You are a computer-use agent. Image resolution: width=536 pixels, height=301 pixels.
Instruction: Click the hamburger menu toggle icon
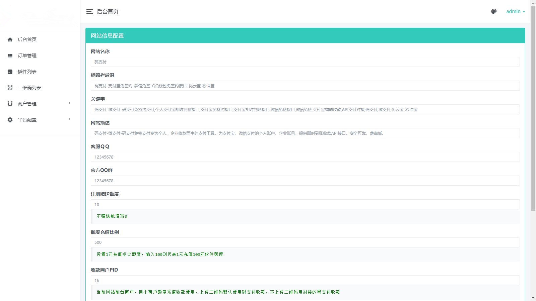click(x=89, y=11)
